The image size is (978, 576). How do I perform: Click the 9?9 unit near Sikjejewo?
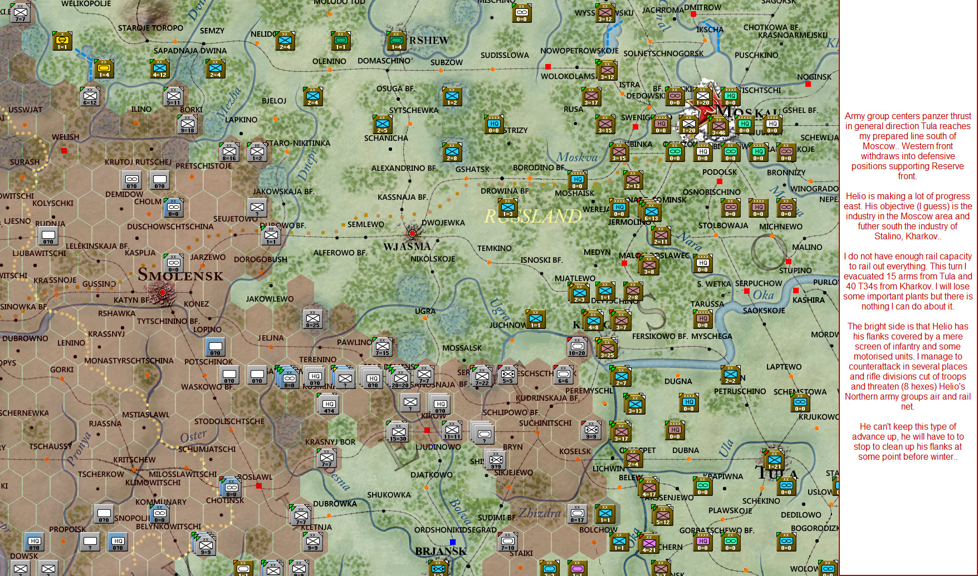click(x=495, y=460)
